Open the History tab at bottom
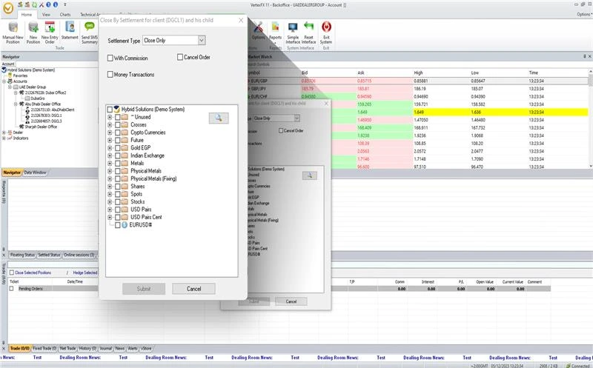Screen dimensions: 593x368 click(x=87, y=347)
